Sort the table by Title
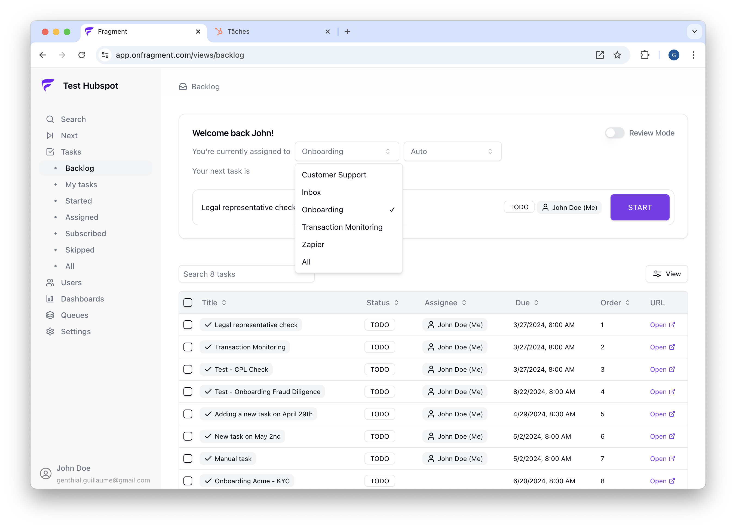 214,303
